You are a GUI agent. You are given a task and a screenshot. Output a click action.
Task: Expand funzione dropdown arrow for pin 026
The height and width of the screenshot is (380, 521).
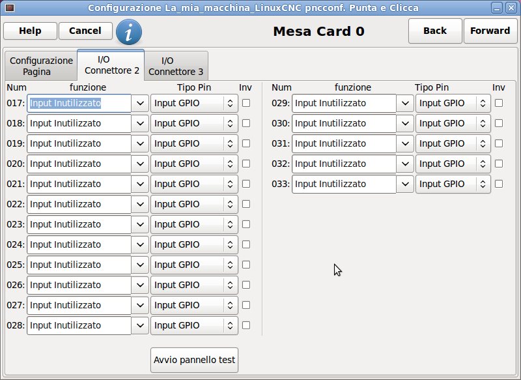pos(140,285)
